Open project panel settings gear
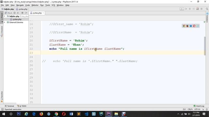 tap(23, 13)
